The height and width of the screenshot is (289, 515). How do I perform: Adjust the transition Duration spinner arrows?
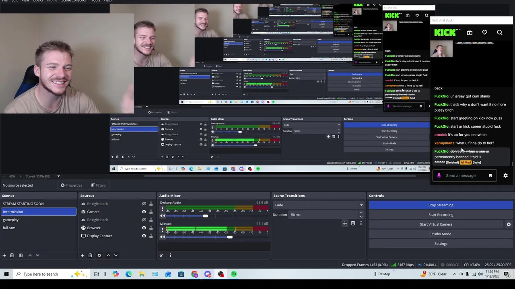pos(361,215)
